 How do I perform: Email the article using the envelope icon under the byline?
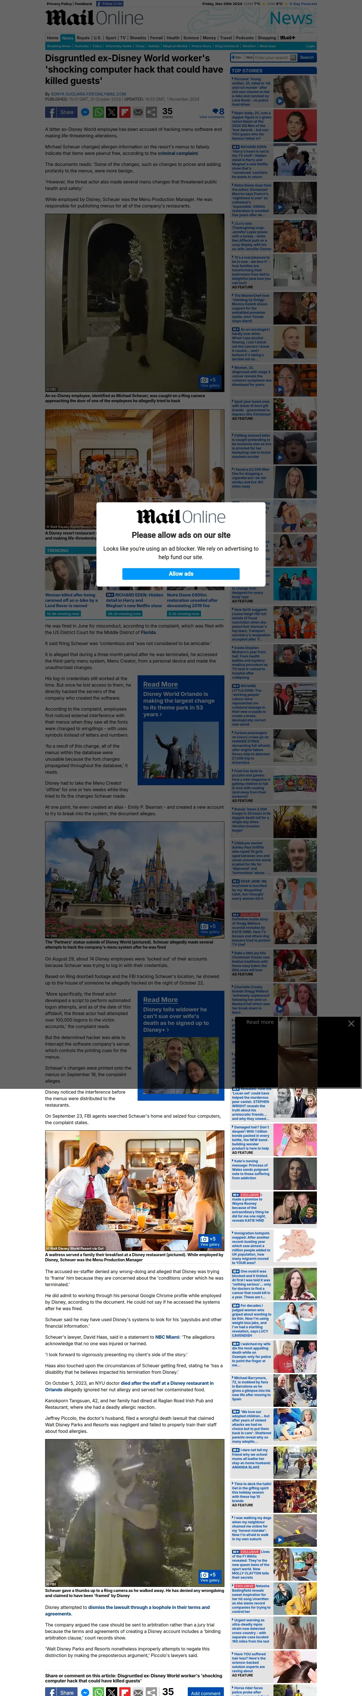click(x=138, y=113)
